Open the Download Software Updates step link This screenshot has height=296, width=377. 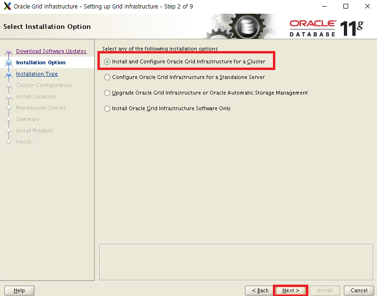click(x=51, y=51)
